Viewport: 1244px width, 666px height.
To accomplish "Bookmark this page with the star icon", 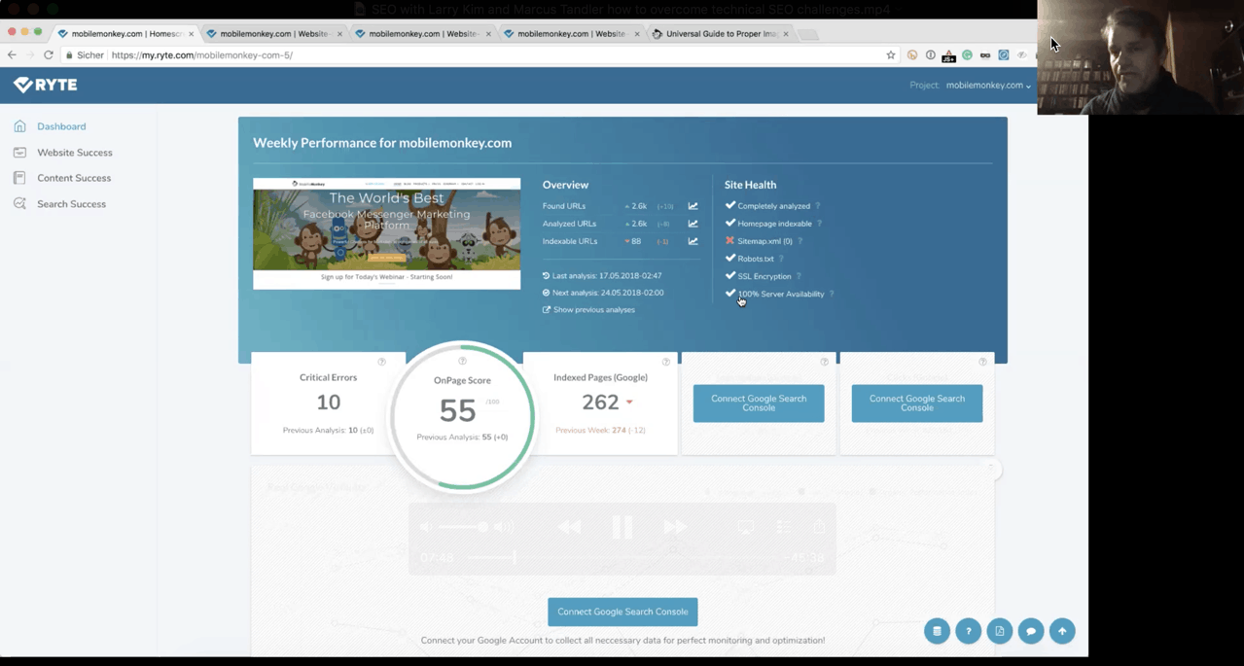I will (890, 55).
